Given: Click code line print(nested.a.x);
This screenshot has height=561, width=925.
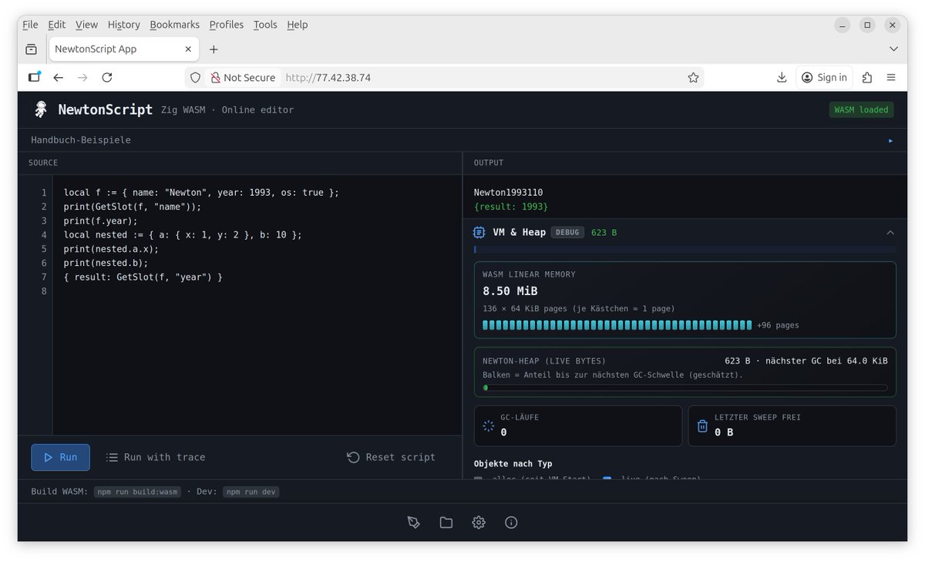Looking at the screenshot, I should 111,249.
